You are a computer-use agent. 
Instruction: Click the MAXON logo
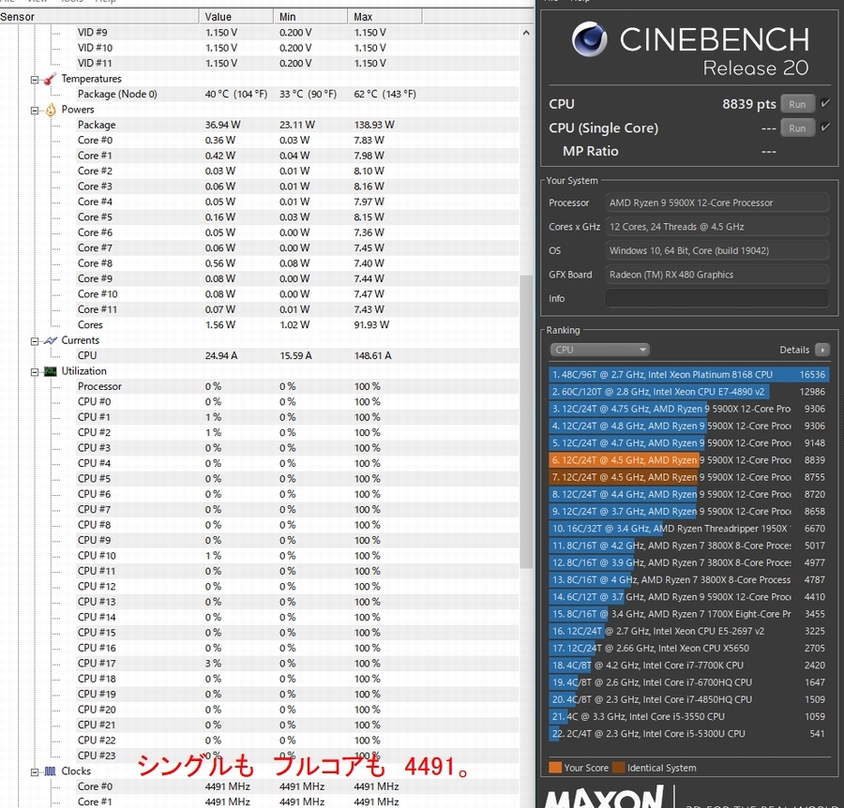pos(604,796)
